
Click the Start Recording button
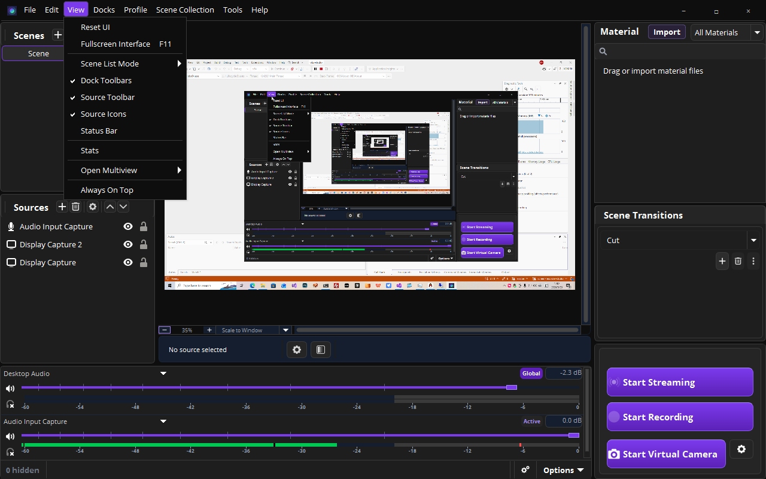point(680,417)
